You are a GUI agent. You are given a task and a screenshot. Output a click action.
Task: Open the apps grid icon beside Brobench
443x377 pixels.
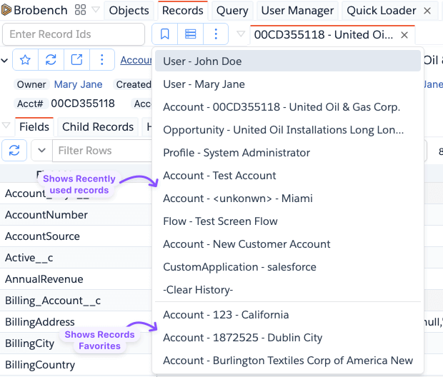80,10
